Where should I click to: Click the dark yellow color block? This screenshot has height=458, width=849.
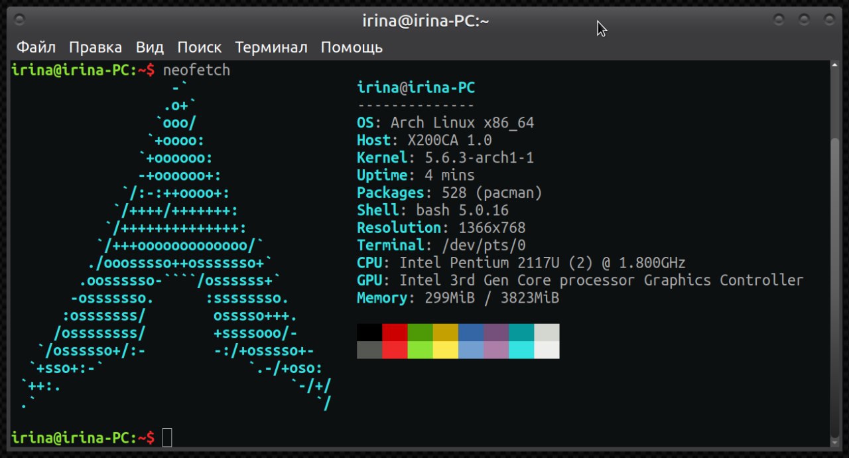(x=446, y=333)
